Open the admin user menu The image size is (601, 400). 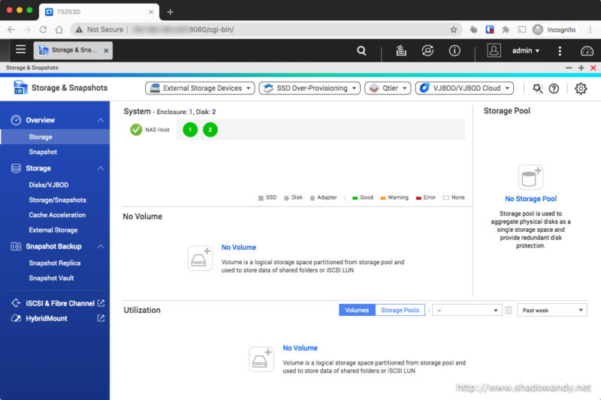[x=525, y=50]
